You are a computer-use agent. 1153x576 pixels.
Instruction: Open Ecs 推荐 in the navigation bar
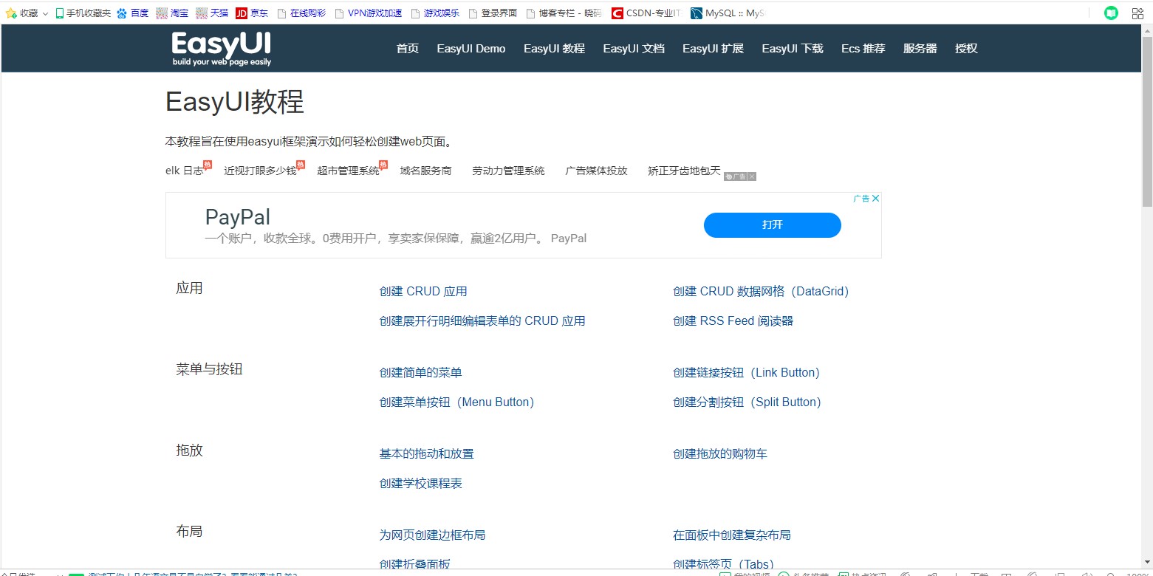pyautogui.click(x=863, y=49)
